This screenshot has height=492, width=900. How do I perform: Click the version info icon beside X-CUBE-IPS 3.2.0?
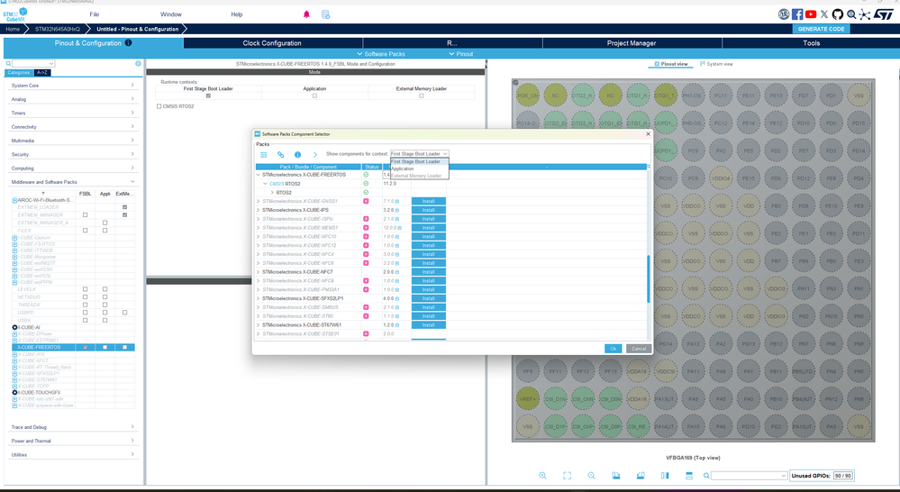click(x=396, y=210)
